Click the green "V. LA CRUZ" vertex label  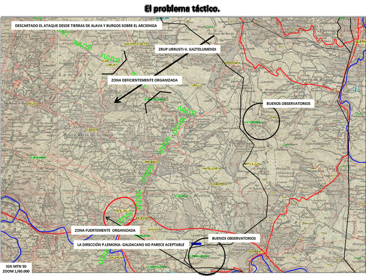click(x=181, y=196)
